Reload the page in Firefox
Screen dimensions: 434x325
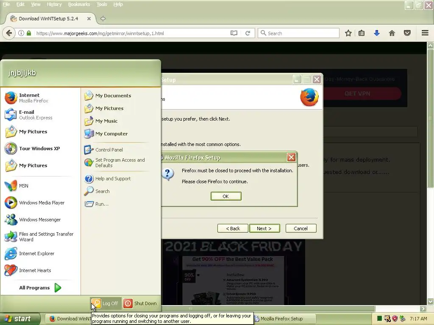(248, 33)
